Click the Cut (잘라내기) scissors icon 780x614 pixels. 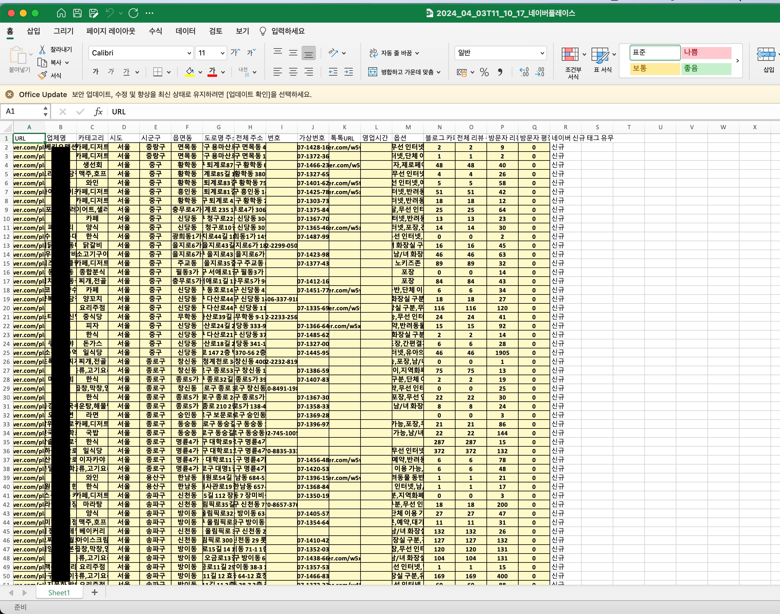pyautogui.click(x=42, y=49)
